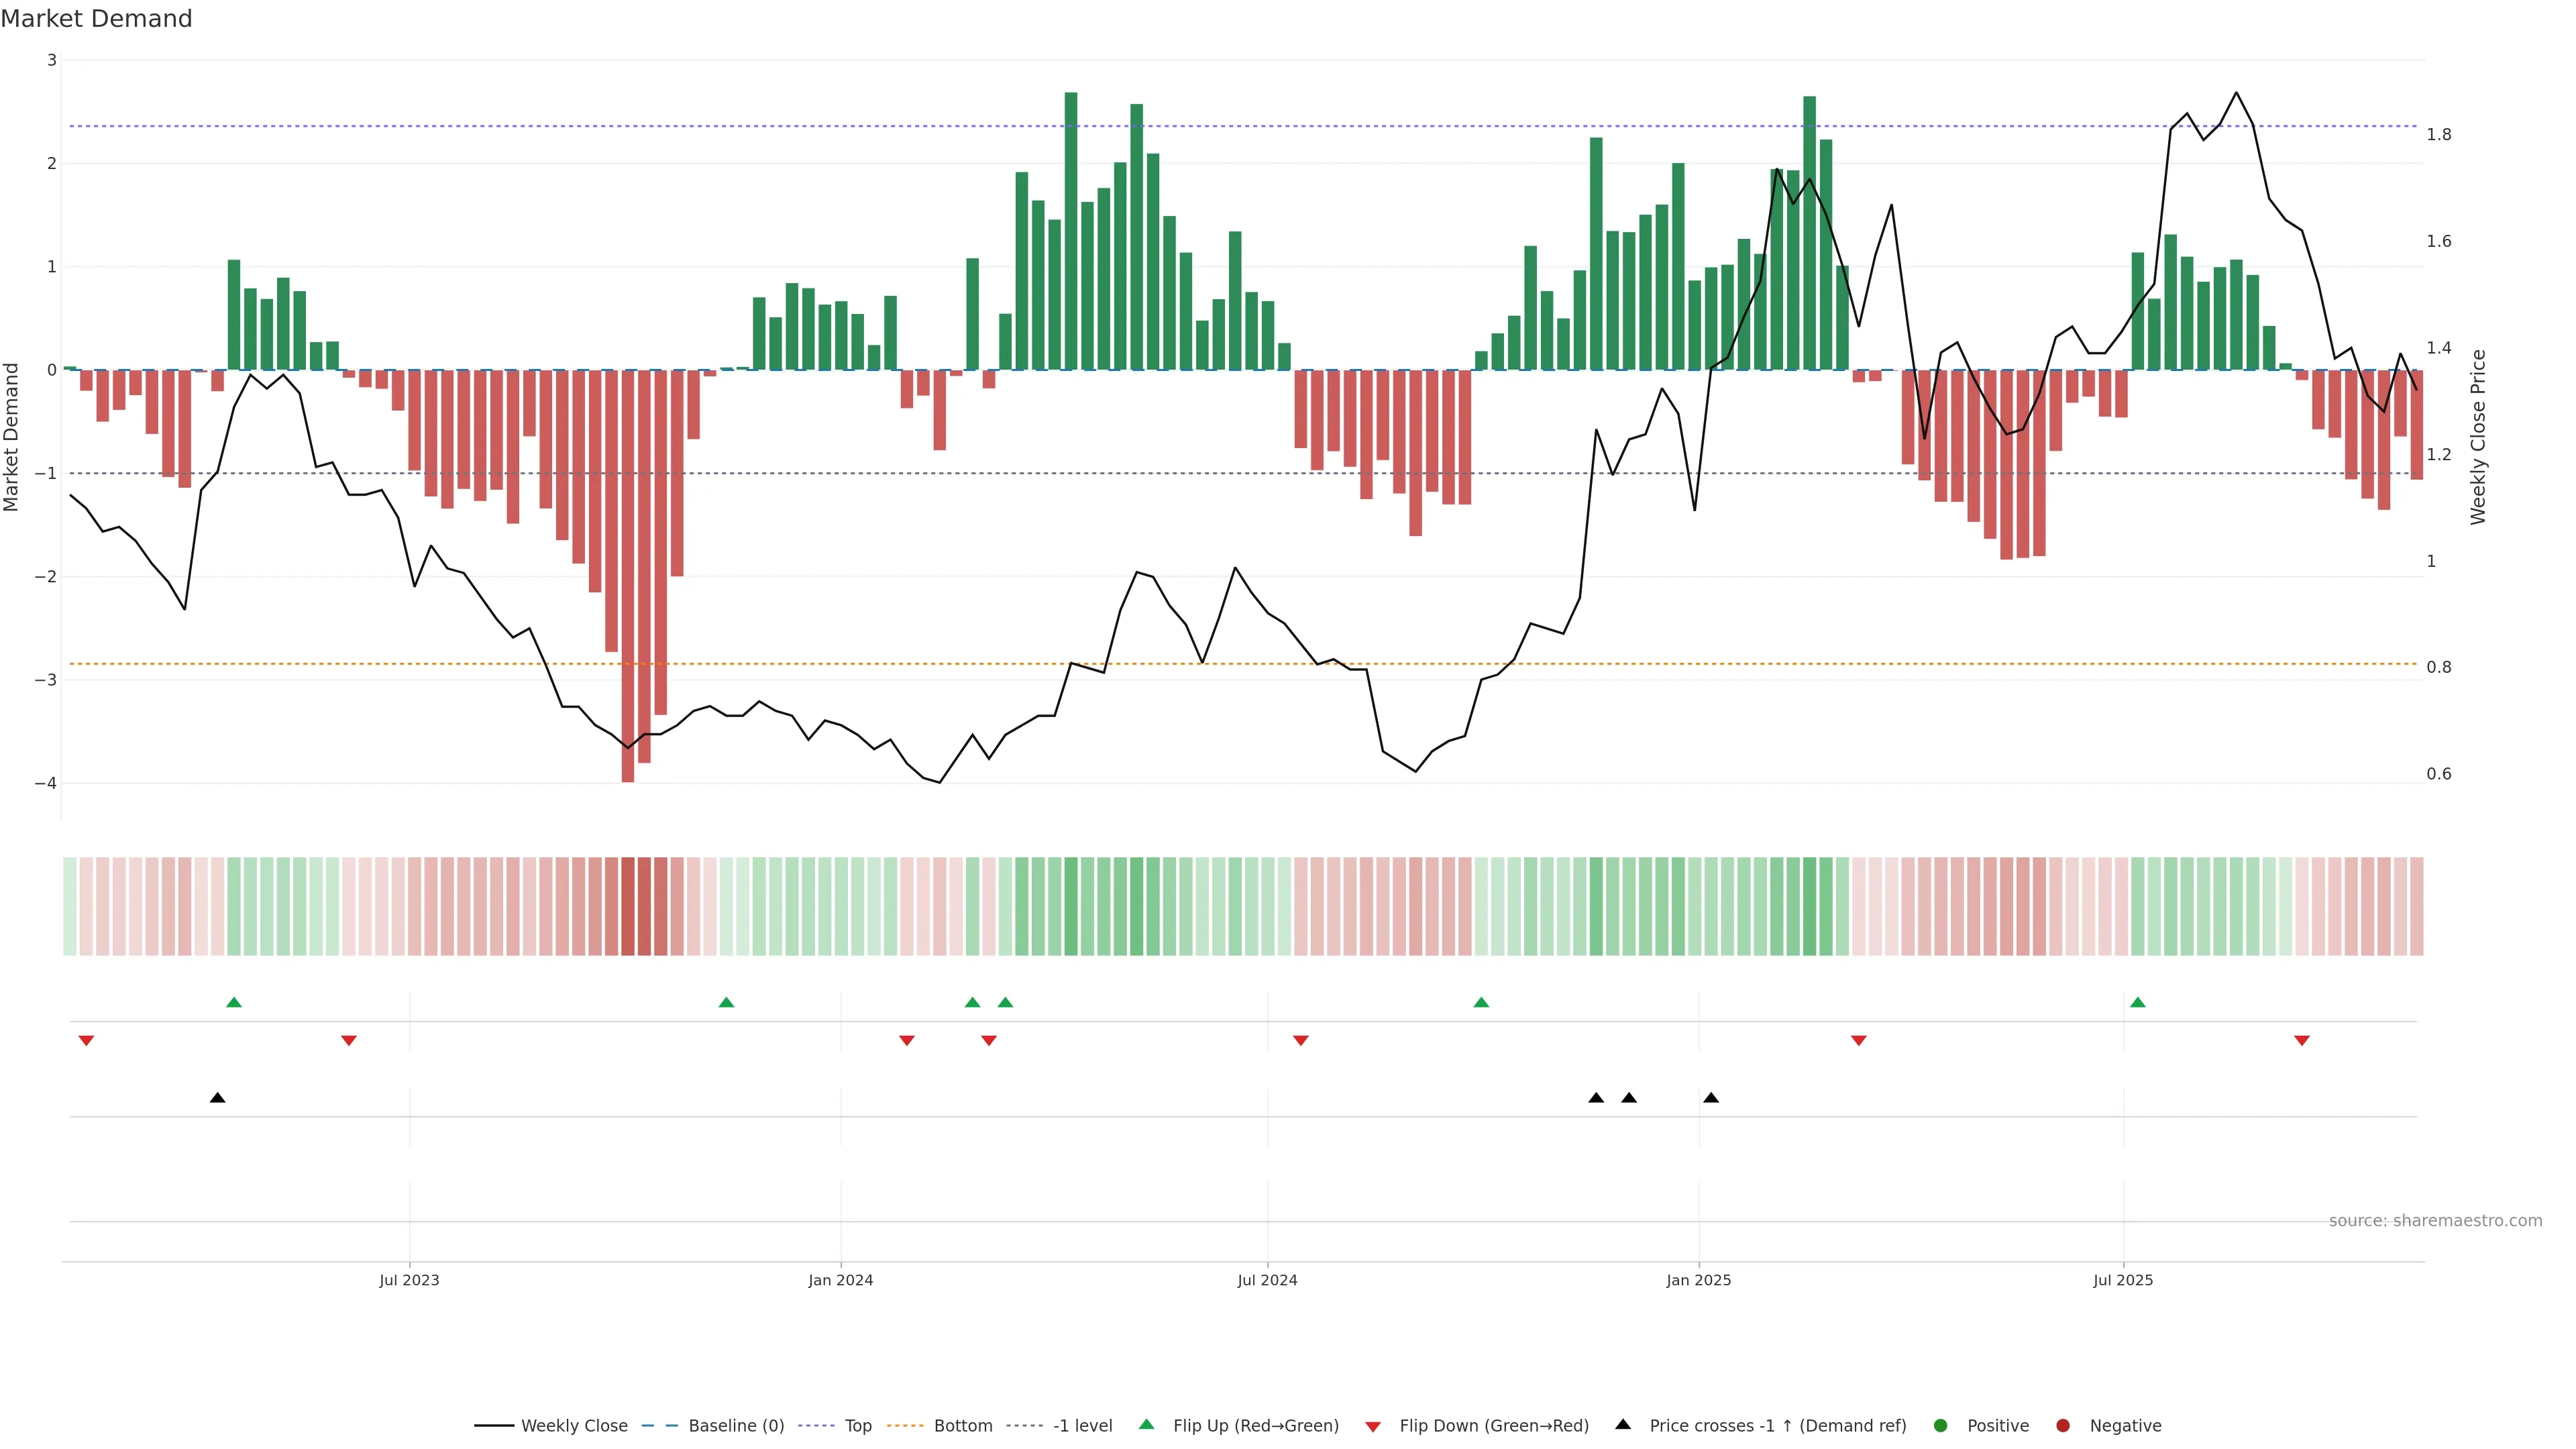Click the Positive green dot legend
The image size is (2576, 1449).
[x=1941, y=1425]
